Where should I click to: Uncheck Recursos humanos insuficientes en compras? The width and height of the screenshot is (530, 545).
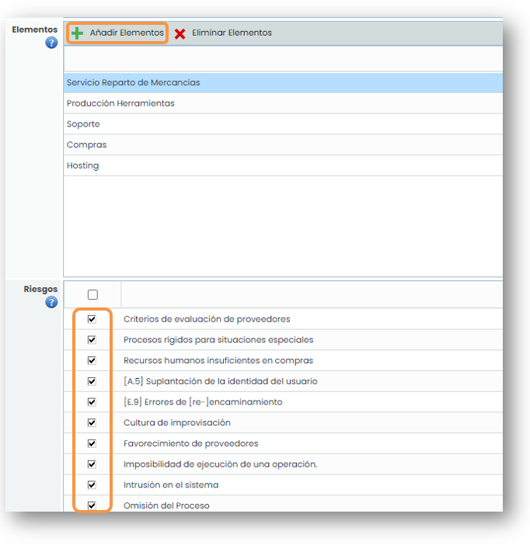[x=92, y=360]
